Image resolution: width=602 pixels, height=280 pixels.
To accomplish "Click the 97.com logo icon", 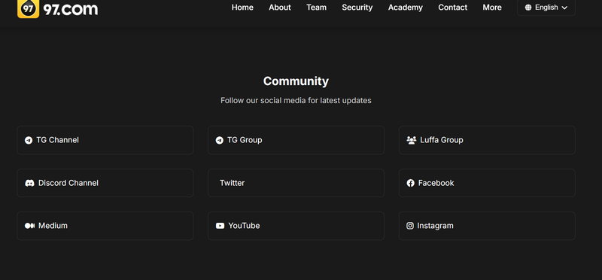I will click(28, 8).
